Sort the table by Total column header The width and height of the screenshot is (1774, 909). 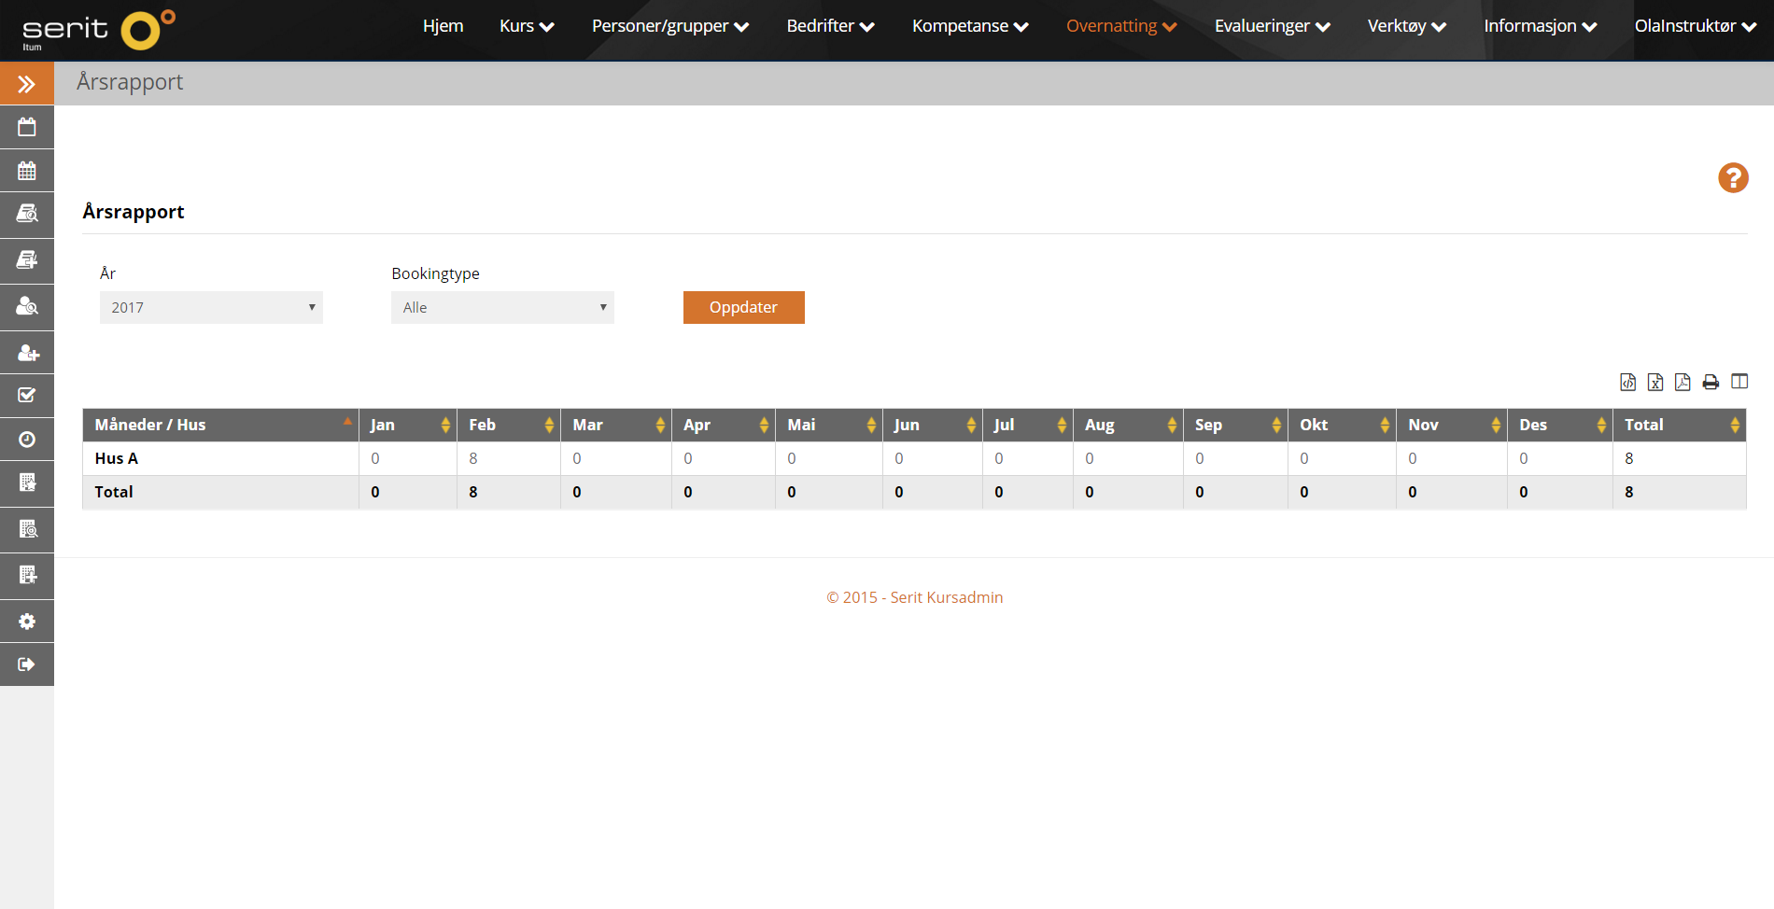coord(1680,425)
